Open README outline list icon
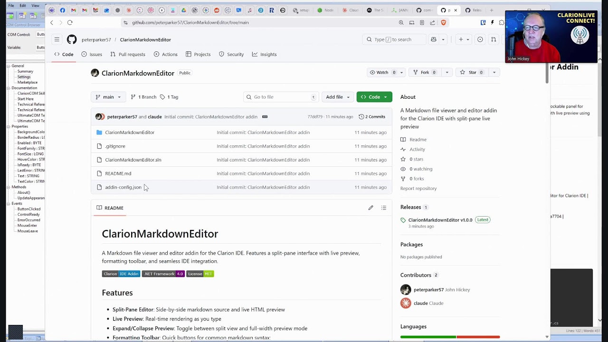This screenshot has width=608, height=342. point(384,208)
